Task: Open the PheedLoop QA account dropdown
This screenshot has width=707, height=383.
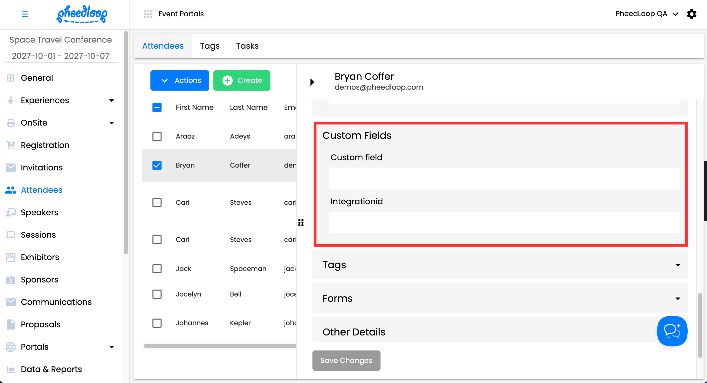Action: coord(647,14)
